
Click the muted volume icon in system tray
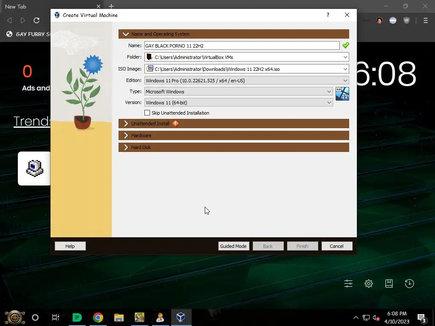376,318
